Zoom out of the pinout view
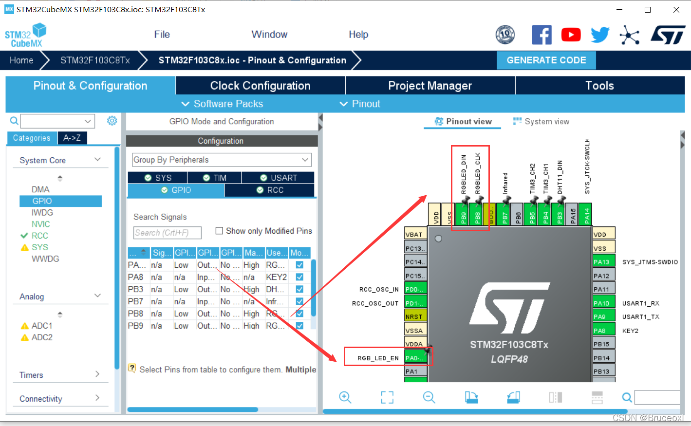The image size is (691, 426). (429, 397)
